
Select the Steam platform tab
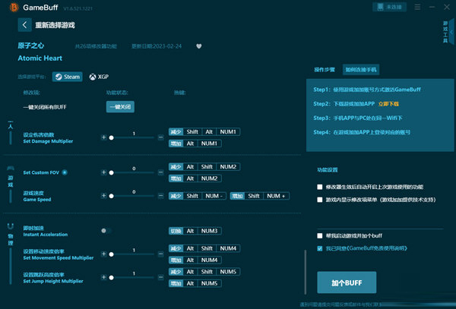tap(67, 77)
